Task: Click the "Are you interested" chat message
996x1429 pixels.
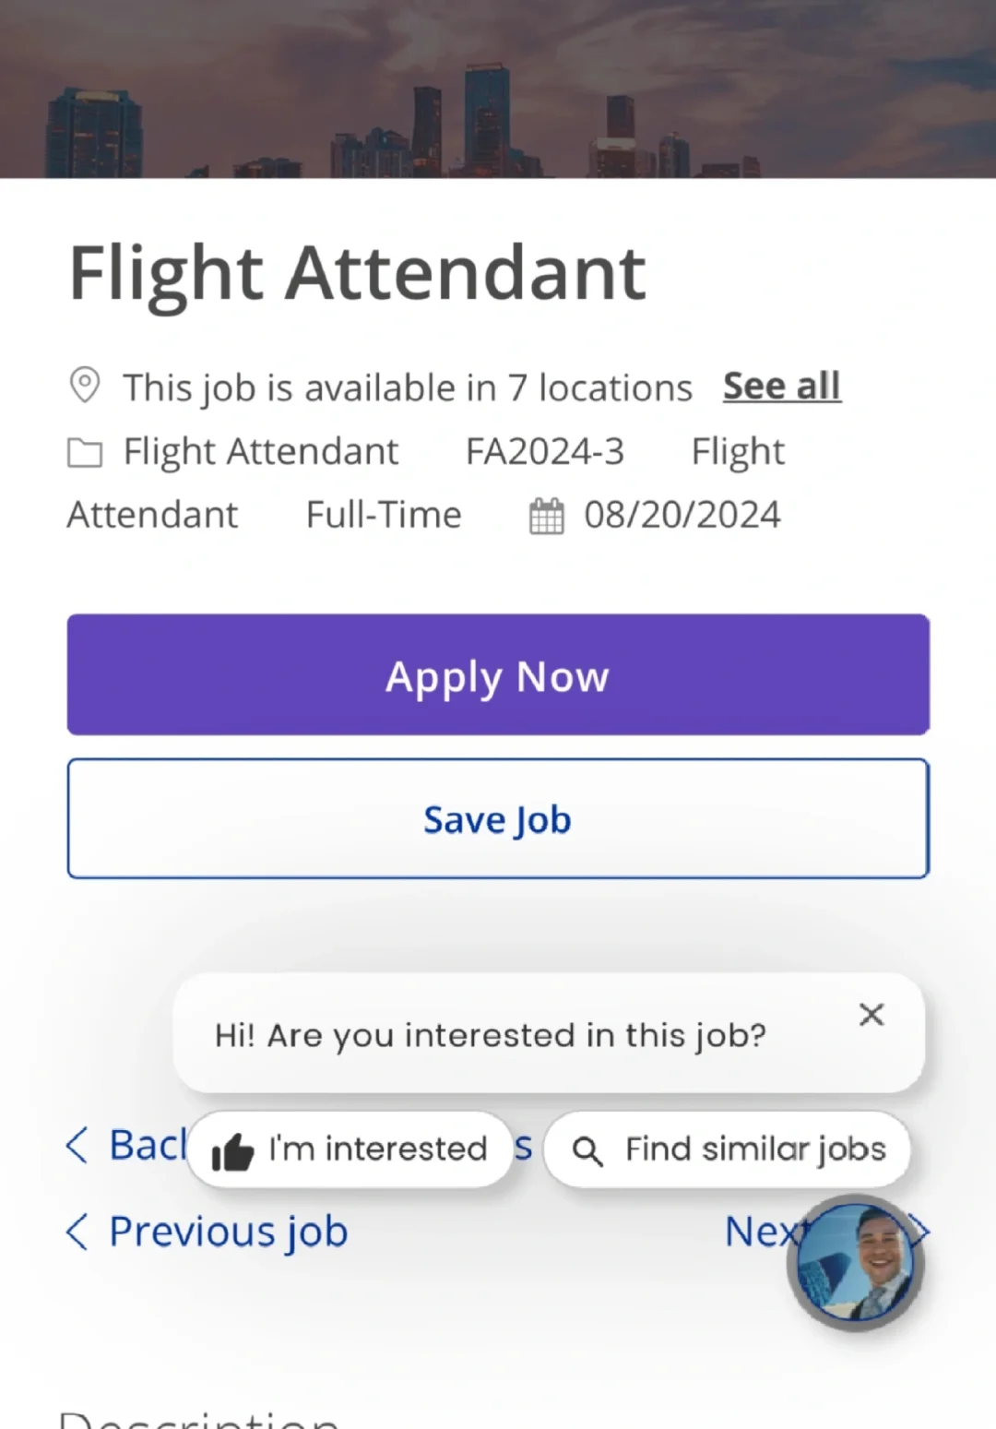Action: tap(490, 1035)
